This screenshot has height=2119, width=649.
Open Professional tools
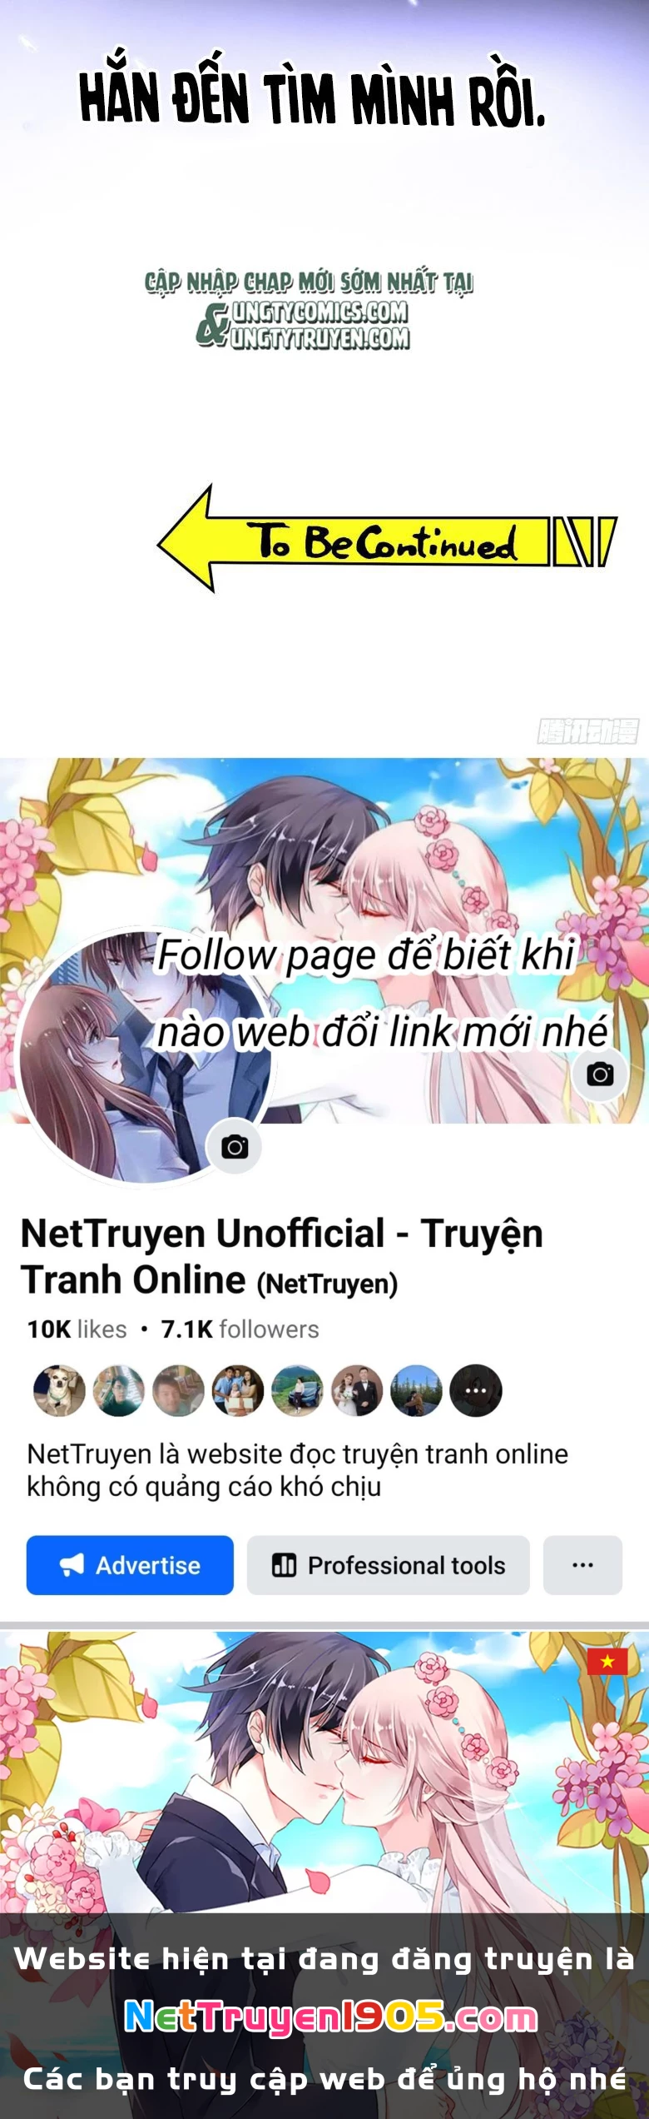click(x=389, y=1565)
